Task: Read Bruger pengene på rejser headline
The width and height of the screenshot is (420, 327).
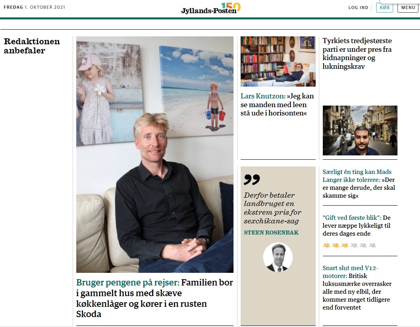Action: tap(154, 298)
